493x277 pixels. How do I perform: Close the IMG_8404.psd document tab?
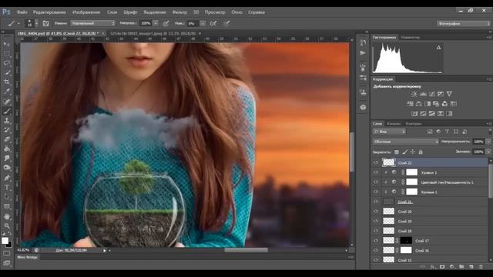tap(102, 33)
